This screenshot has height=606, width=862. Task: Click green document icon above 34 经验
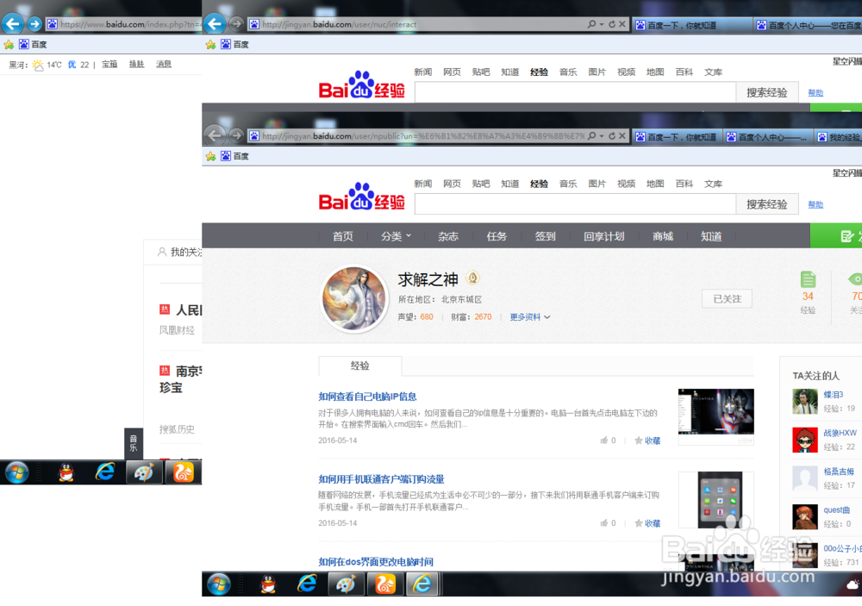pos(808,279)
